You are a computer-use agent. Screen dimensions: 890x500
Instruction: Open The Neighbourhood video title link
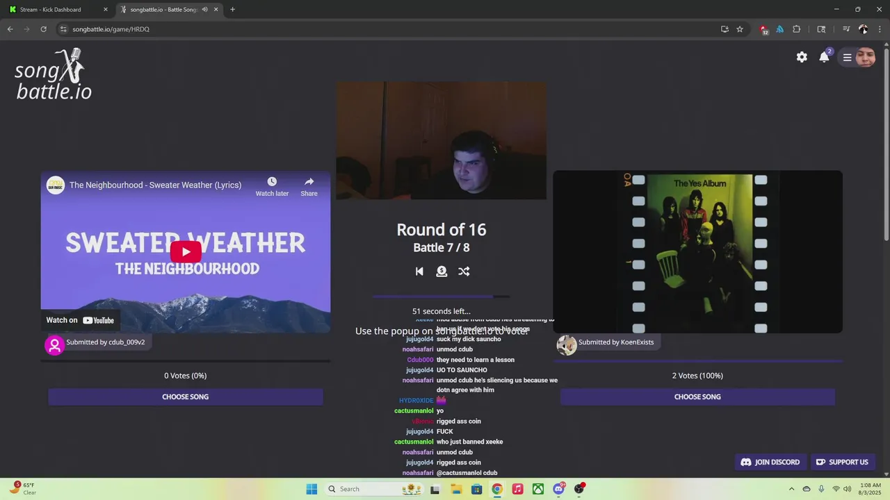point(155,185)
